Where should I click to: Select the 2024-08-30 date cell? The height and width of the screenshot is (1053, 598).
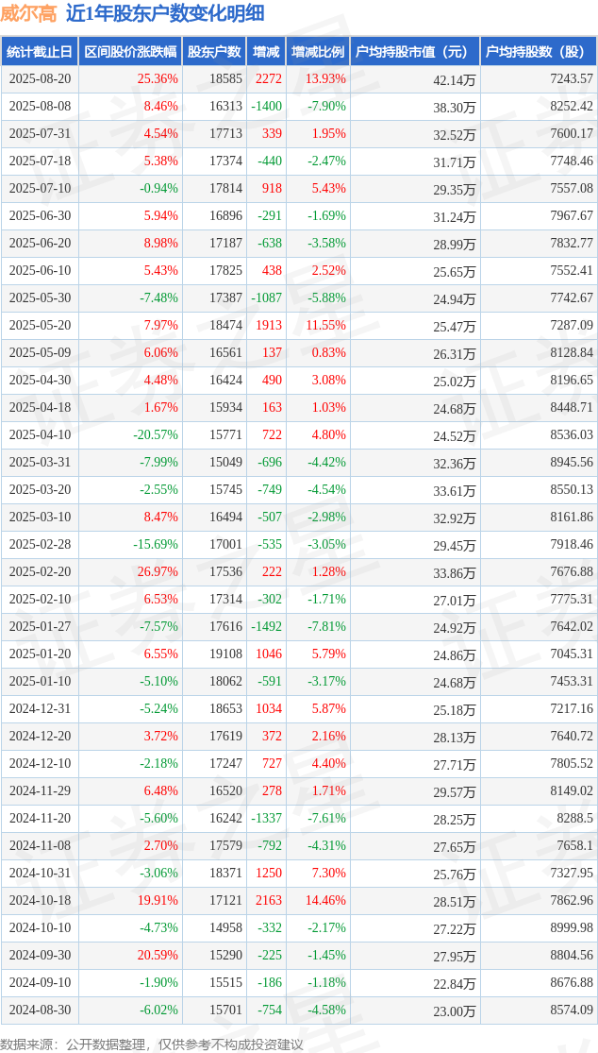tap(39, 1011)
